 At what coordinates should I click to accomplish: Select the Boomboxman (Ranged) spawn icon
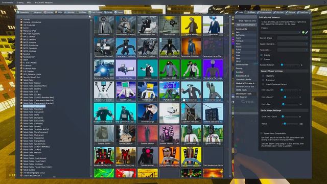click(x=126, y=26)
